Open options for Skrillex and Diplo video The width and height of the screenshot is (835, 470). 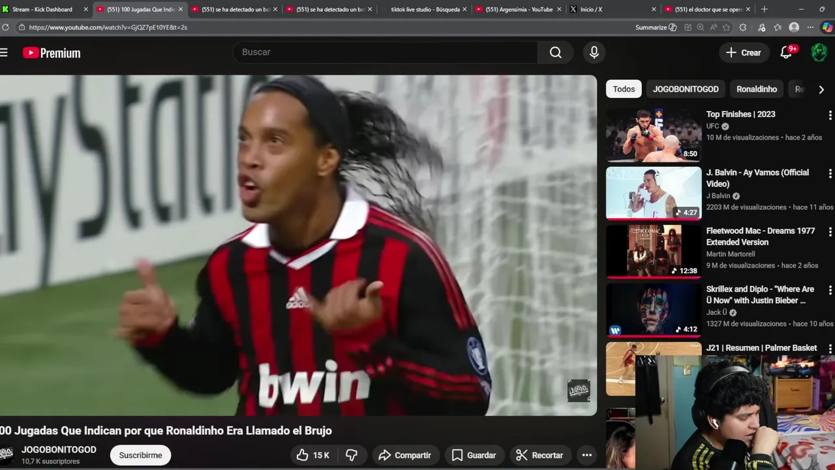830,290
